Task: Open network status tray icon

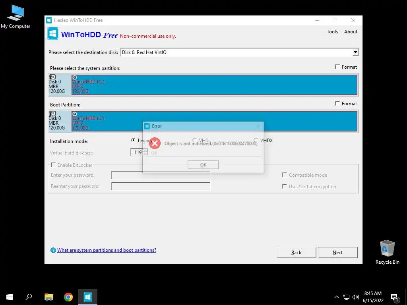Action: click(346, 297)
